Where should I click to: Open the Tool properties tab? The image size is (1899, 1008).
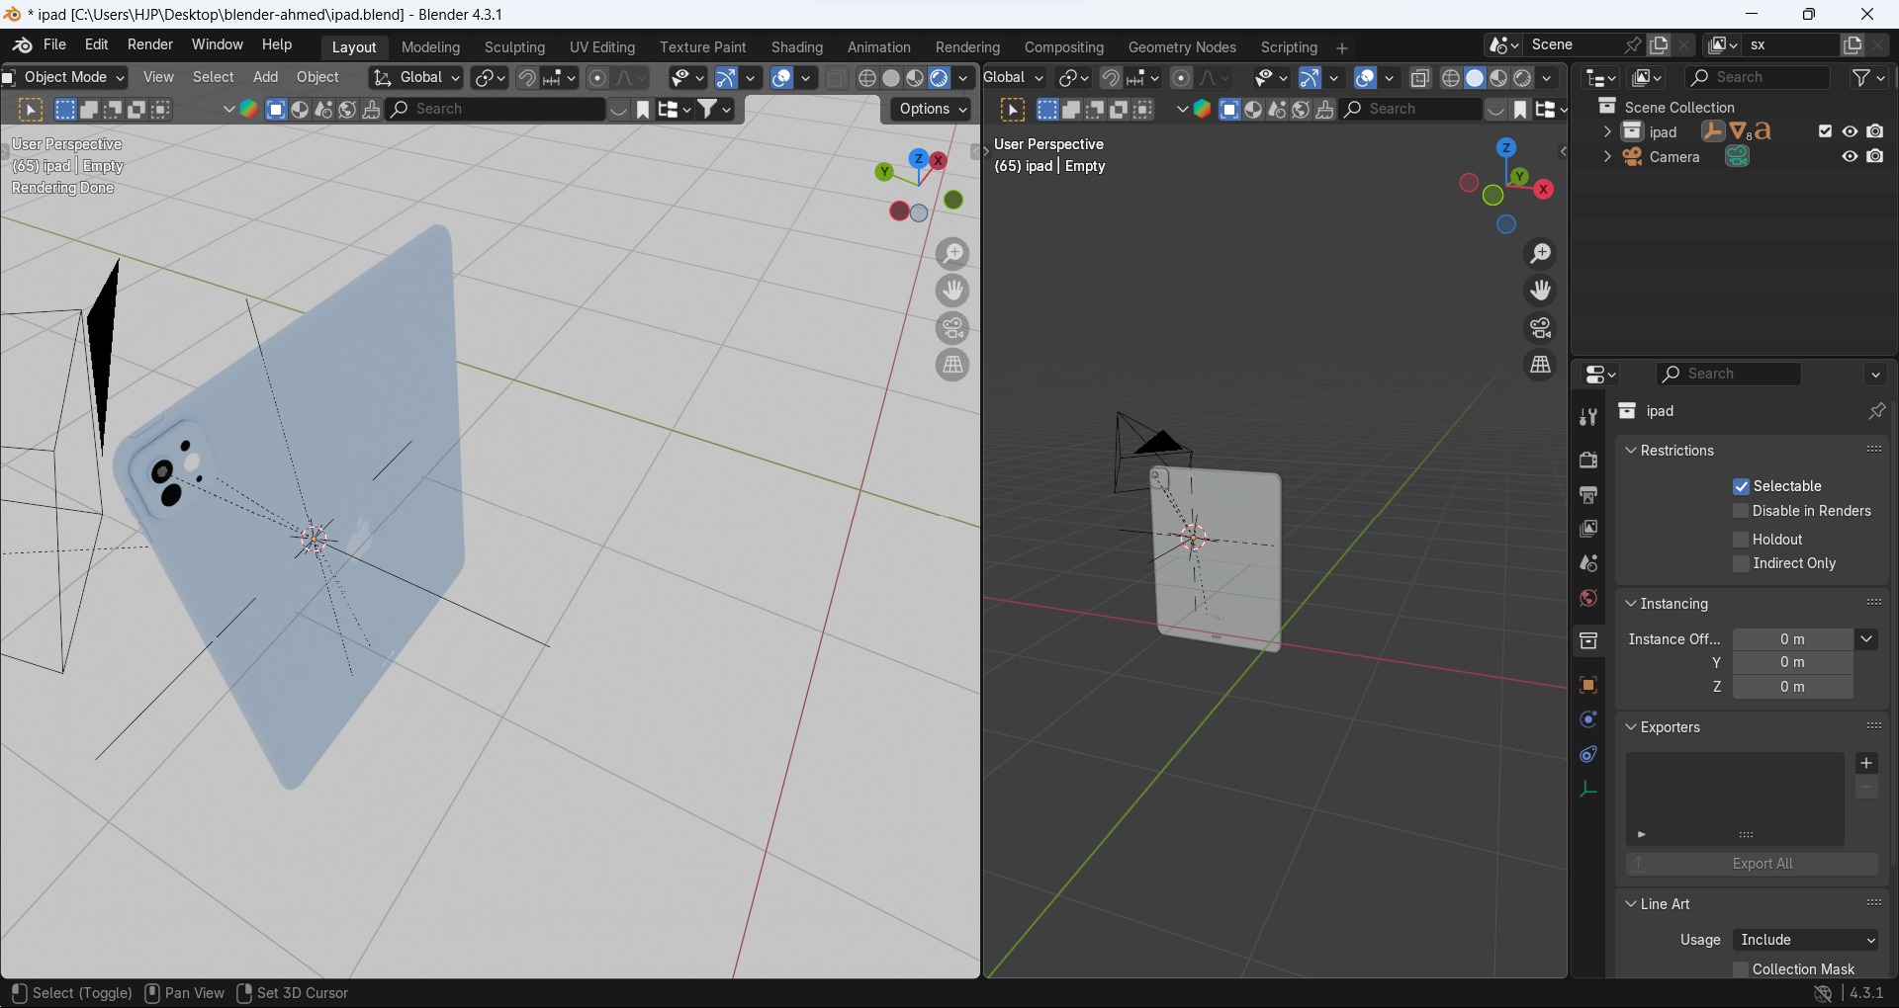tap(1589, 418)
